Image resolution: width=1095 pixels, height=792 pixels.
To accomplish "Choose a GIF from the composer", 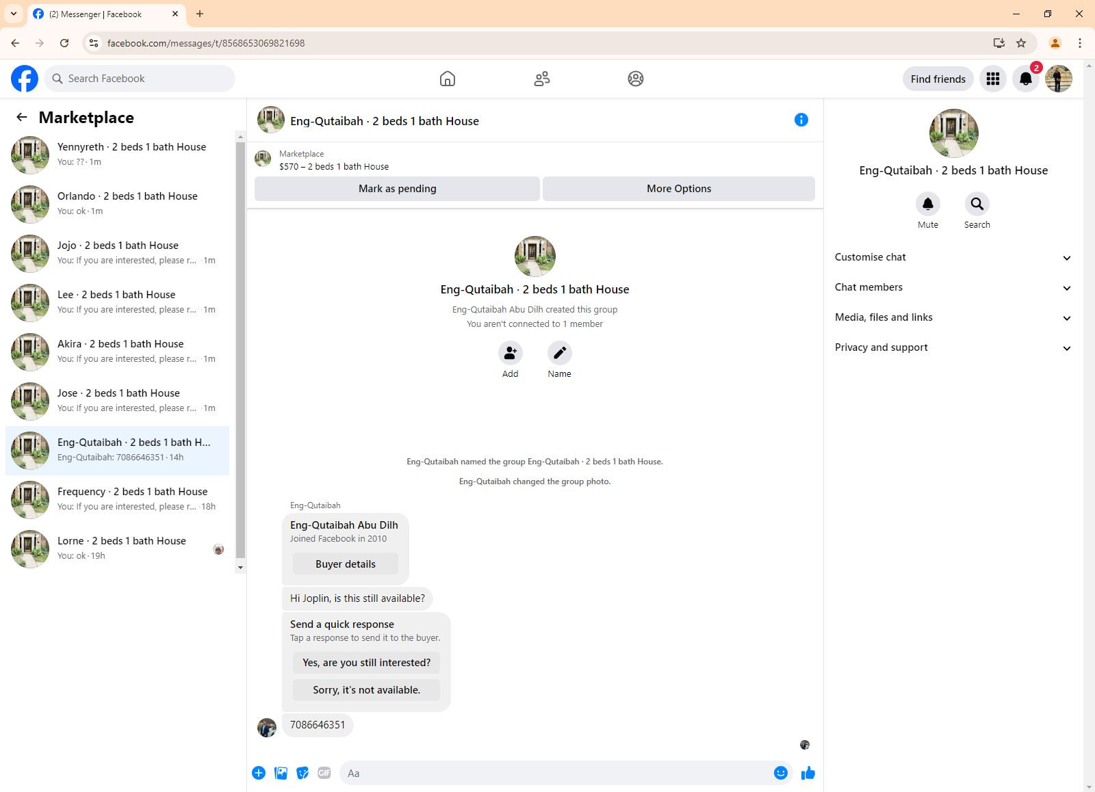I will click(324, 773).
